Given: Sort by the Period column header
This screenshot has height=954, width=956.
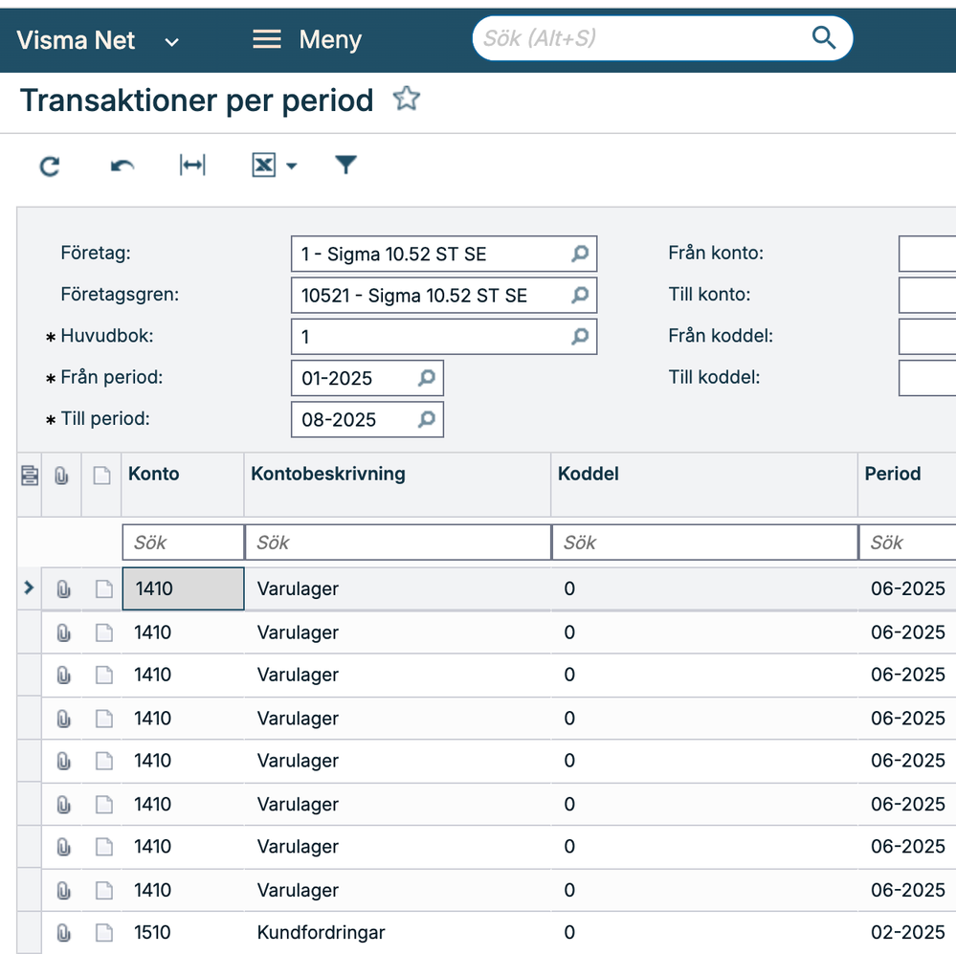Looking at the screenshot, I should [906, 484].
